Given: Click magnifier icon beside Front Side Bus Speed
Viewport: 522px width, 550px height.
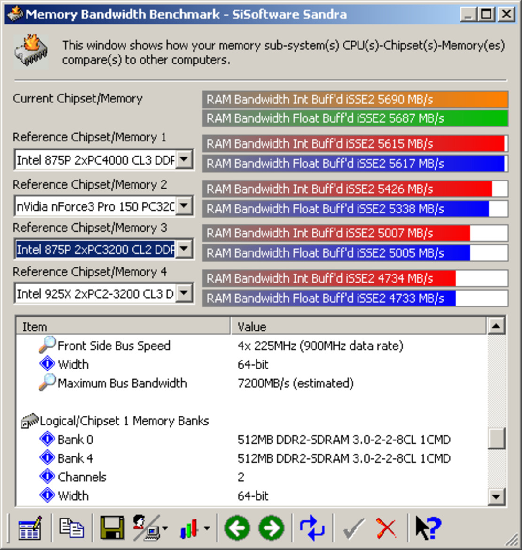Looking at the screenshot, I should [x=47, y=345].
